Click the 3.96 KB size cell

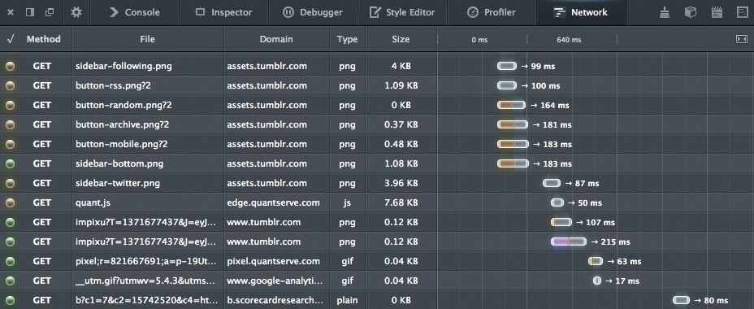pos(401,183)
